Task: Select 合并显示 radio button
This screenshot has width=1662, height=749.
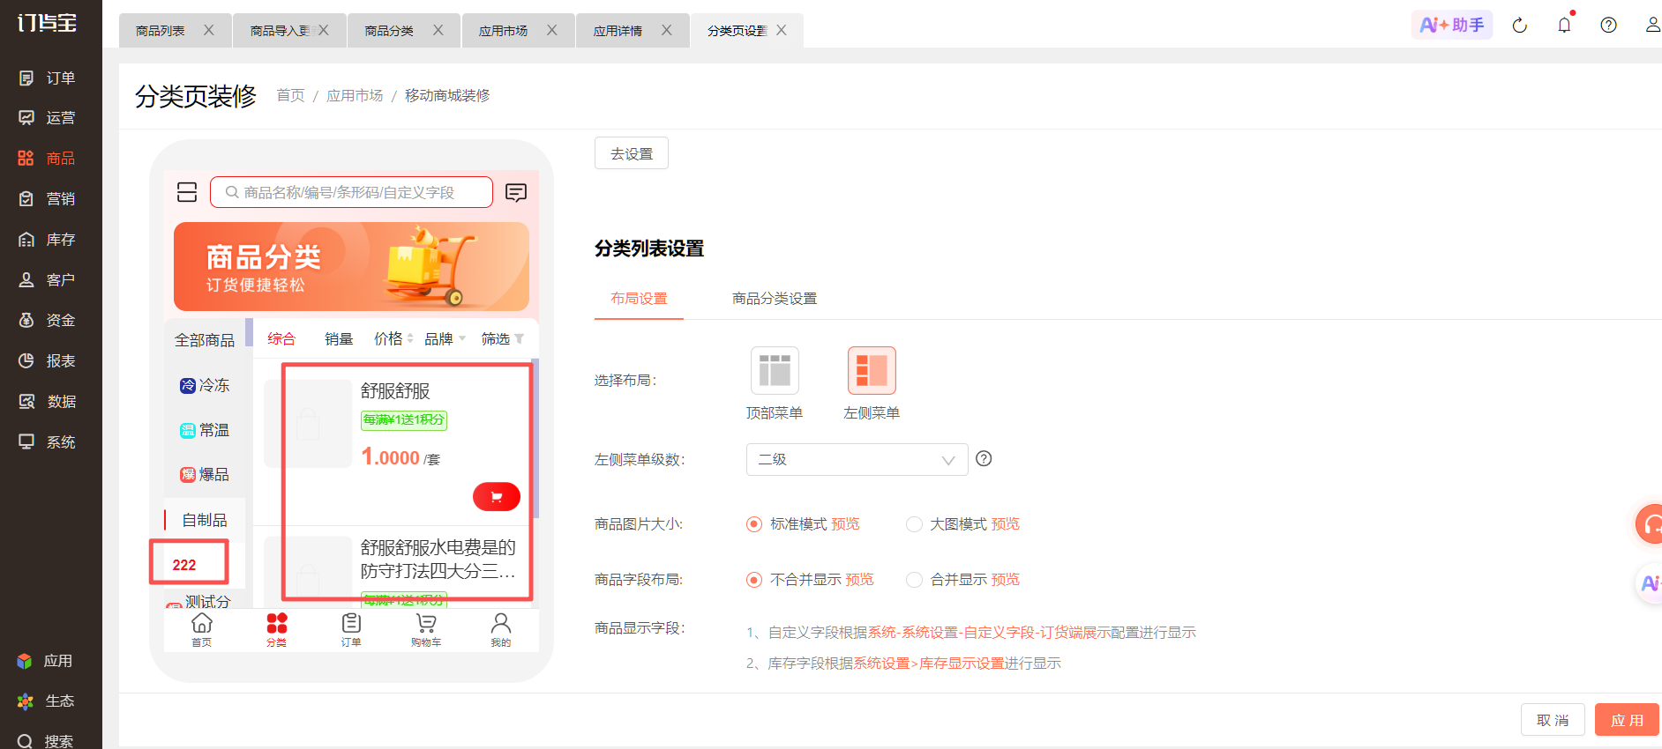Action: coord(914,580)
